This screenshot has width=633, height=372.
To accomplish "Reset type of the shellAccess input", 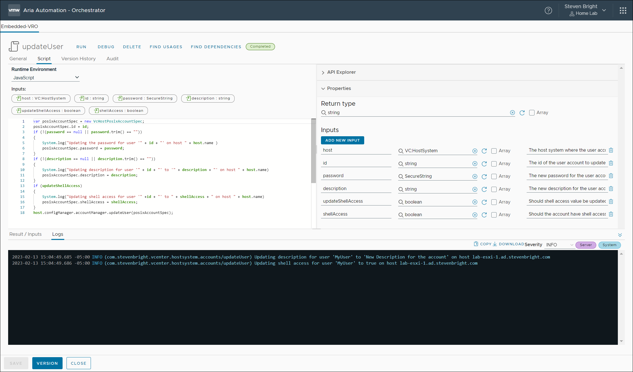I will point(484,215).
